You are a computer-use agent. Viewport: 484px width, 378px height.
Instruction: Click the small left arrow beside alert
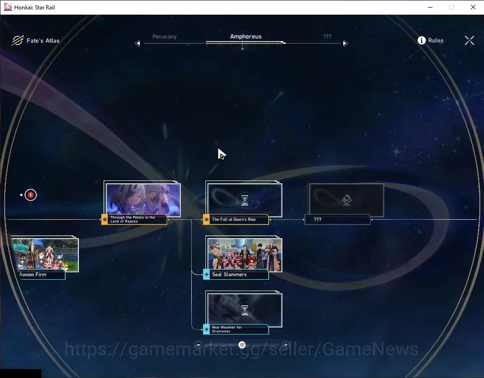[x=21, y=195]
